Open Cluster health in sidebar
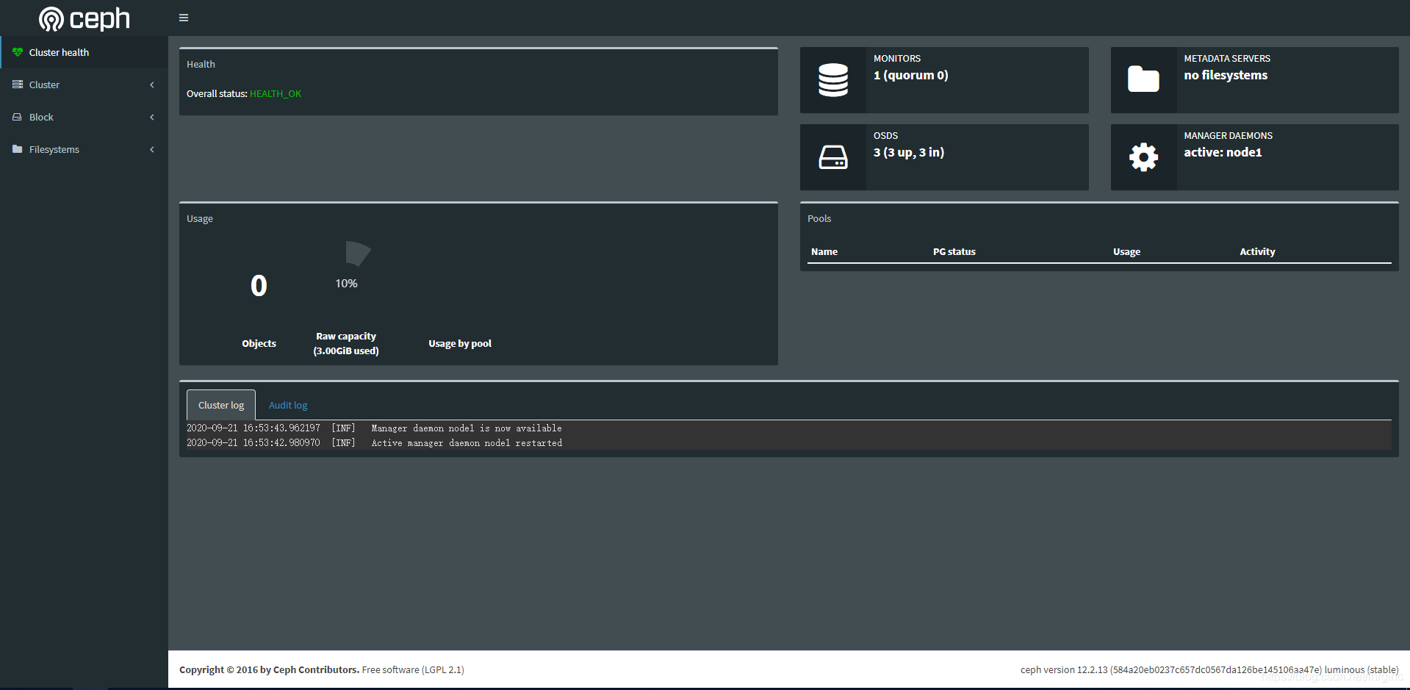The image size is (1410, 690). (x=59, y=52)
